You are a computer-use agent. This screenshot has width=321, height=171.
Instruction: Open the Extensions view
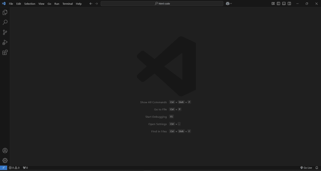5,53
